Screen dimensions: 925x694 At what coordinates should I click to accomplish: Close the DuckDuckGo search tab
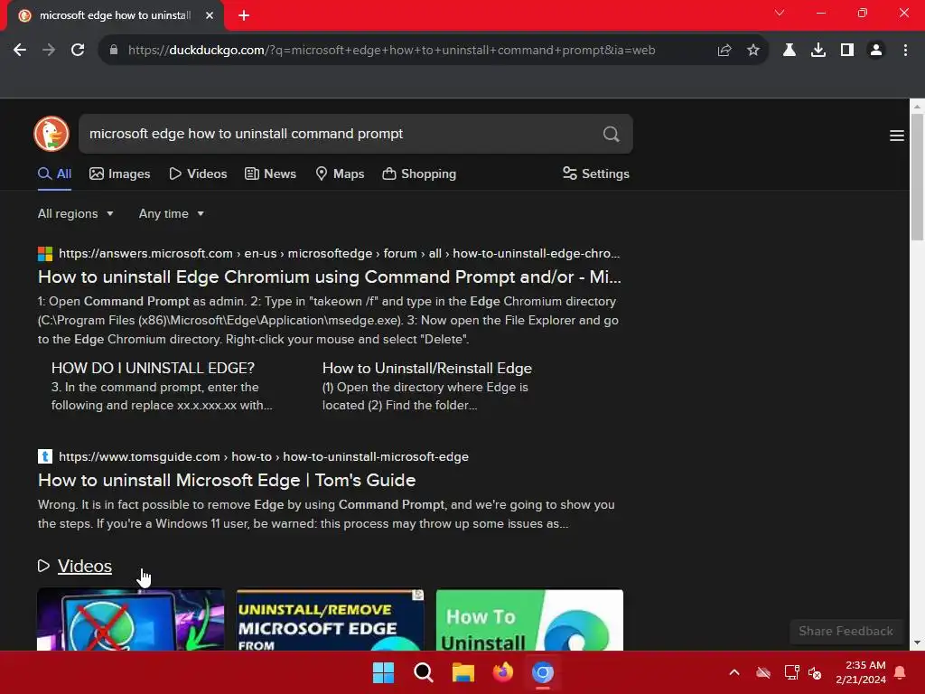click(210, 15)
